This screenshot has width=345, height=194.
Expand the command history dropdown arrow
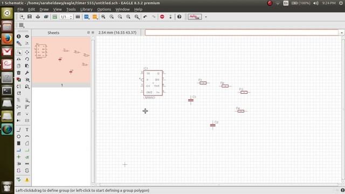tap(341, 32)
